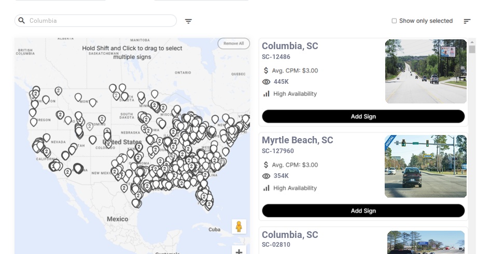Click the listing scrollbar thumb
This screenshot has height=254, width=477.
(x=472, y=49)
